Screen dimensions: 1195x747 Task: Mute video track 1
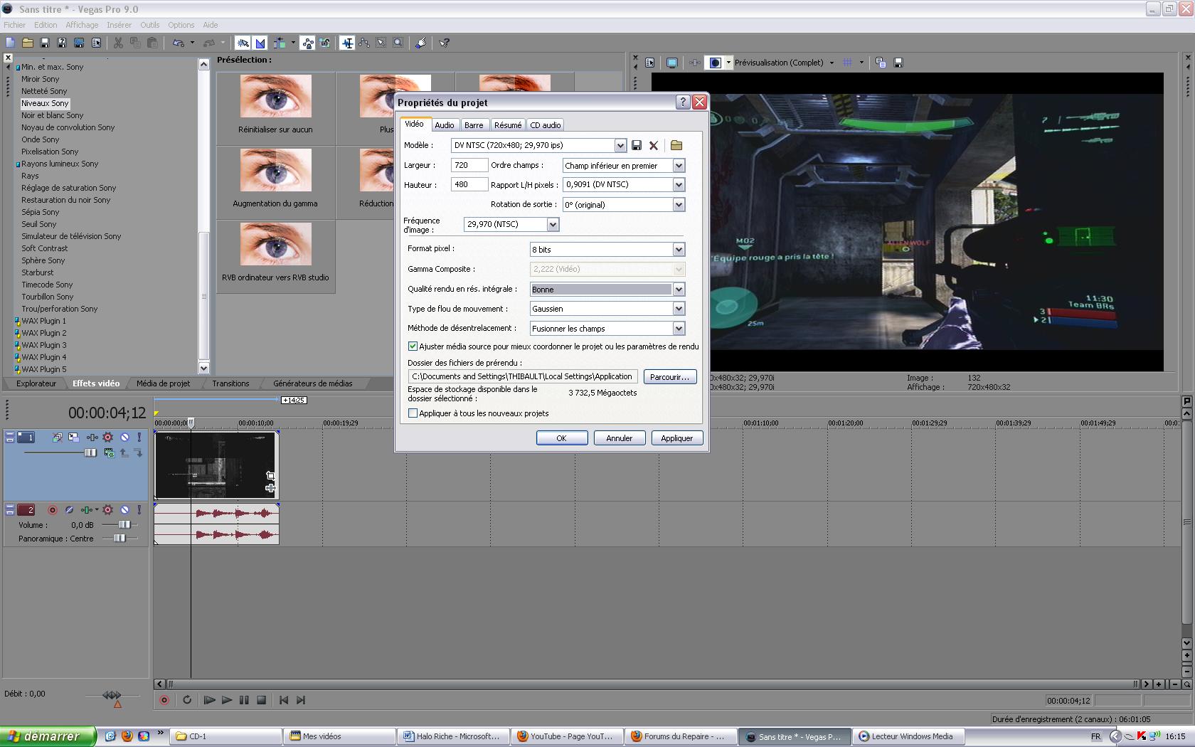click(124, 438)
